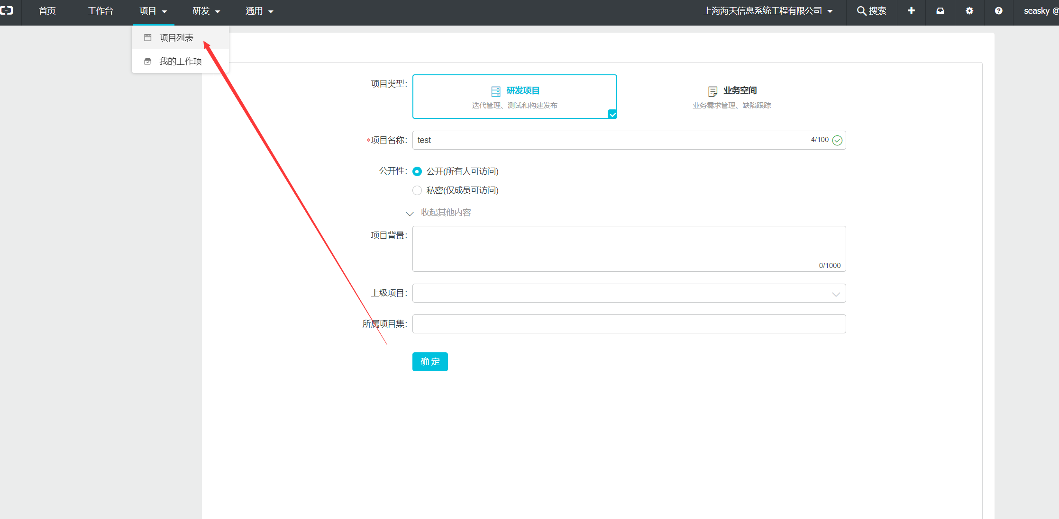Select 项目列表 from the menu
Screen dimensions: 1059x519
181,37
